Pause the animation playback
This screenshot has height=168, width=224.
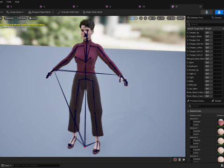click(x=180, y=160)
